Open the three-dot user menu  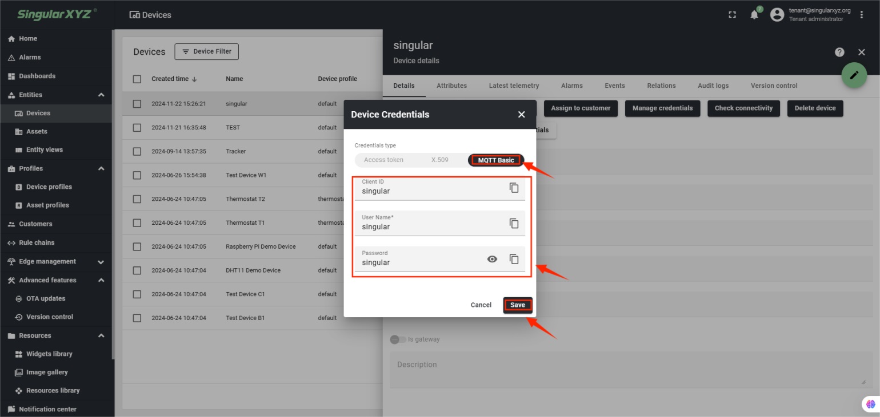862,15
